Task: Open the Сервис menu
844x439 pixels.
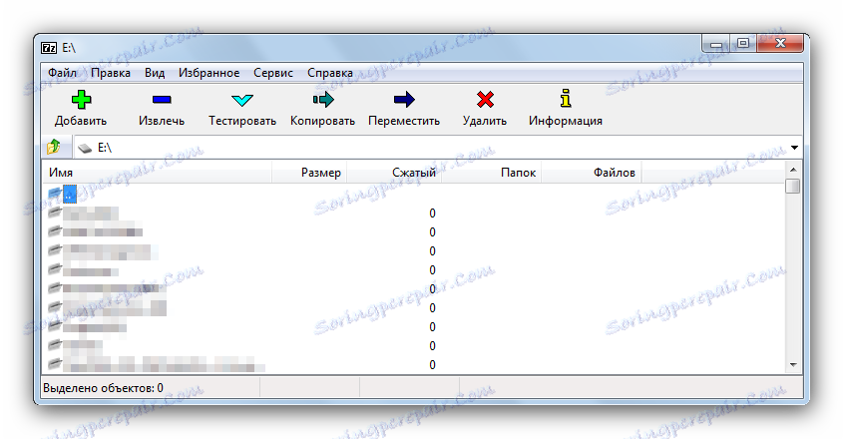Action: 273,73
